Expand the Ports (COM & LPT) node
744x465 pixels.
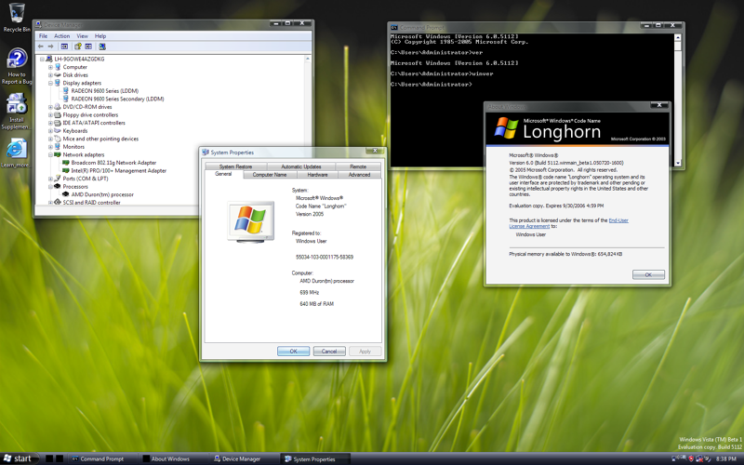point(50,179)
